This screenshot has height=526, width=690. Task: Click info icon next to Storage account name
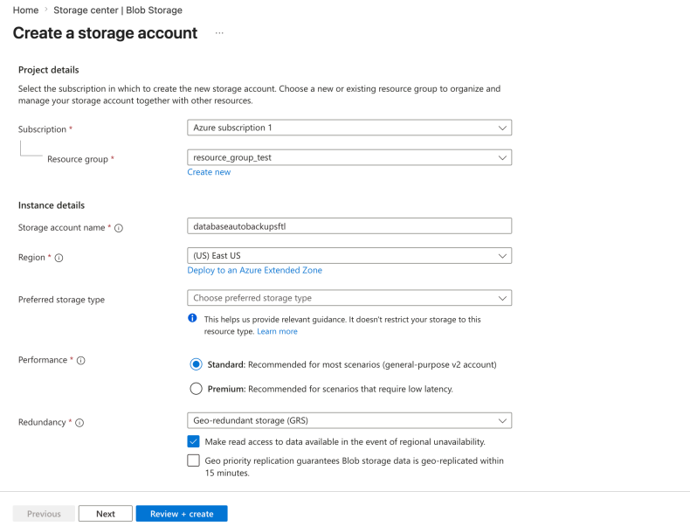pos(119,228)
